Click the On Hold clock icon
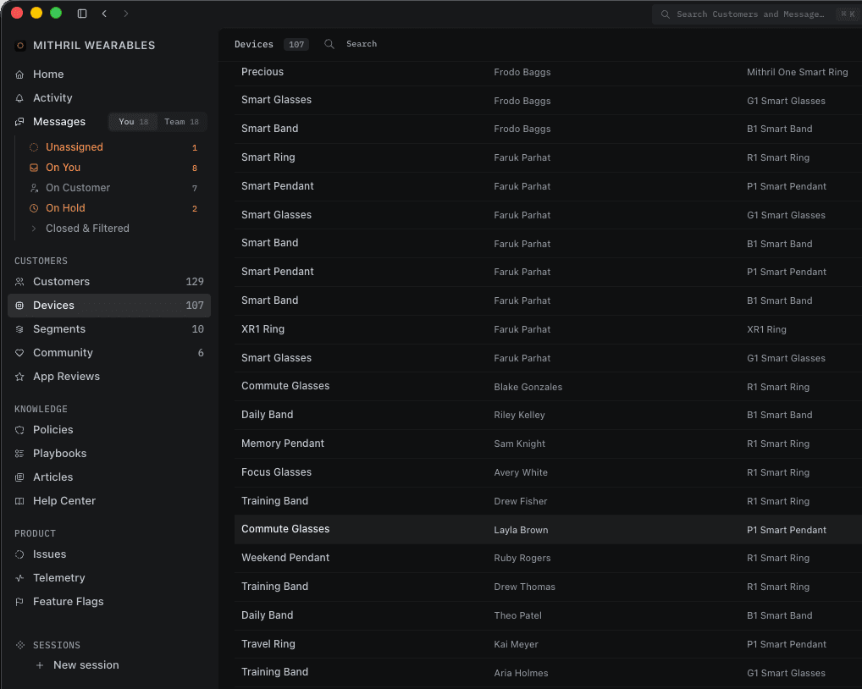 (34, 208)
